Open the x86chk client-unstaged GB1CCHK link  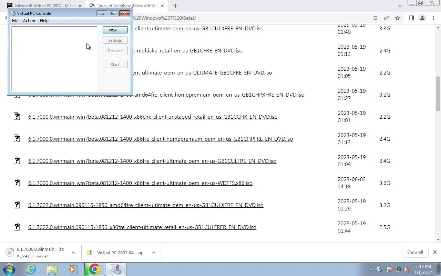(x=153, y=117)
